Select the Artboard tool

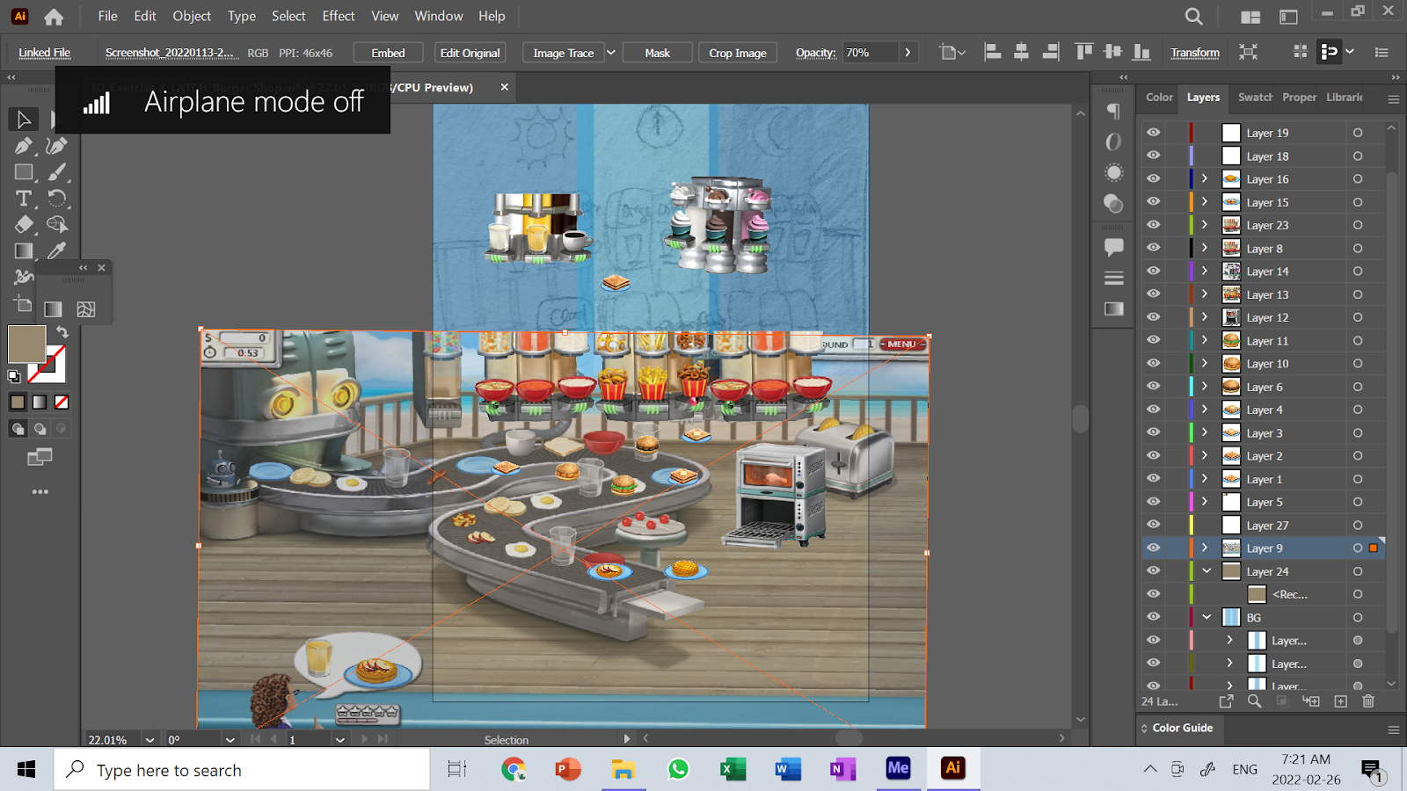pos(24,304)
